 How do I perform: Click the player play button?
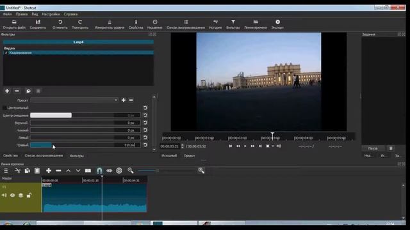pos(245,146)
